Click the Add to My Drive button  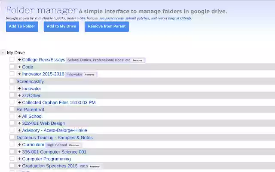click(x=61, y=27)
